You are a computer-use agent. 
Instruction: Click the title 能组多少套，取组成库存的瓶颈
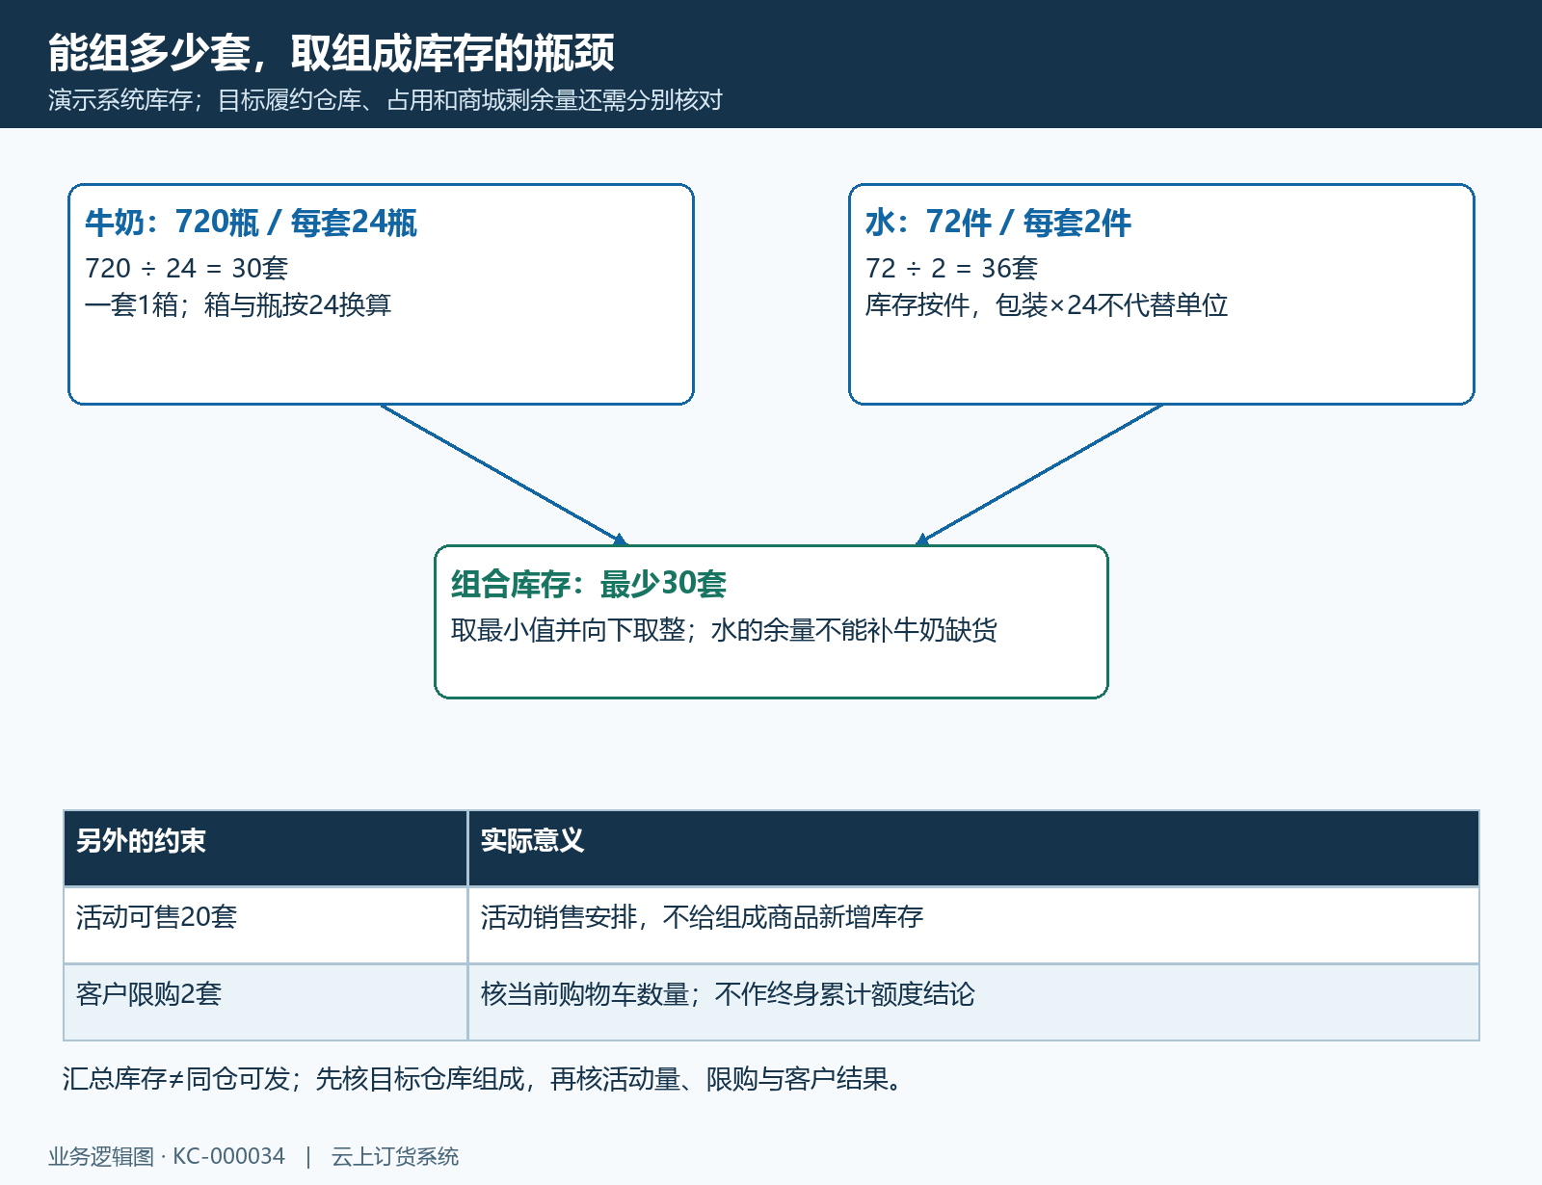(x=332, y=52)
